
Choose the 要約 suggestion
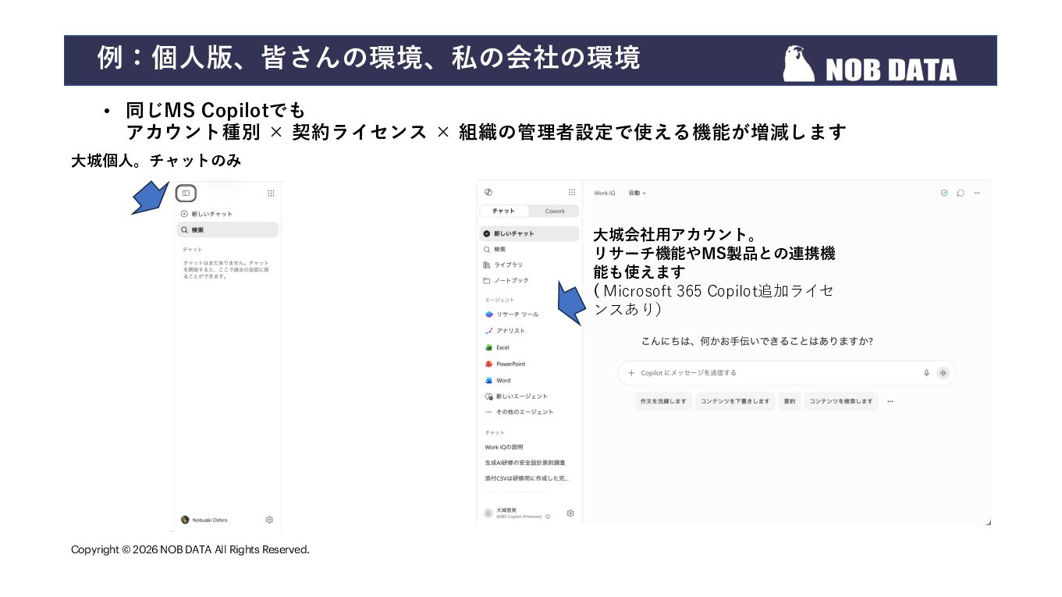tap(790, 401)
